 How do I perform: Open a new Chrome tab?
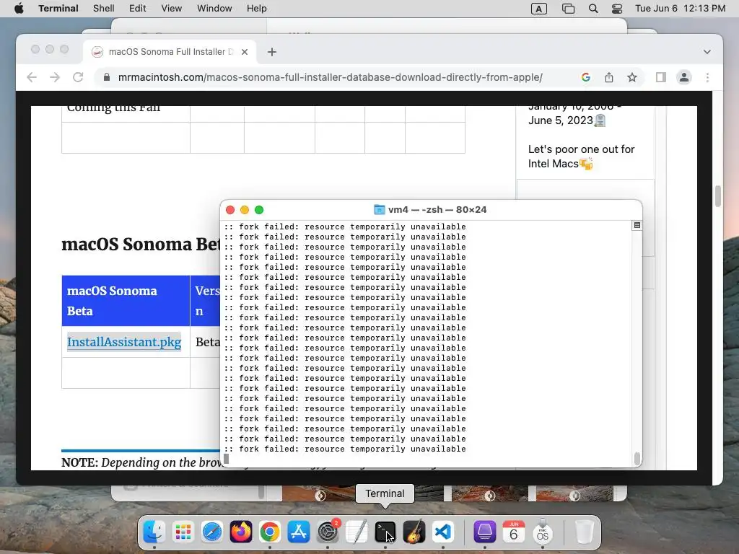pyautogui.click(x=272, y=52)
